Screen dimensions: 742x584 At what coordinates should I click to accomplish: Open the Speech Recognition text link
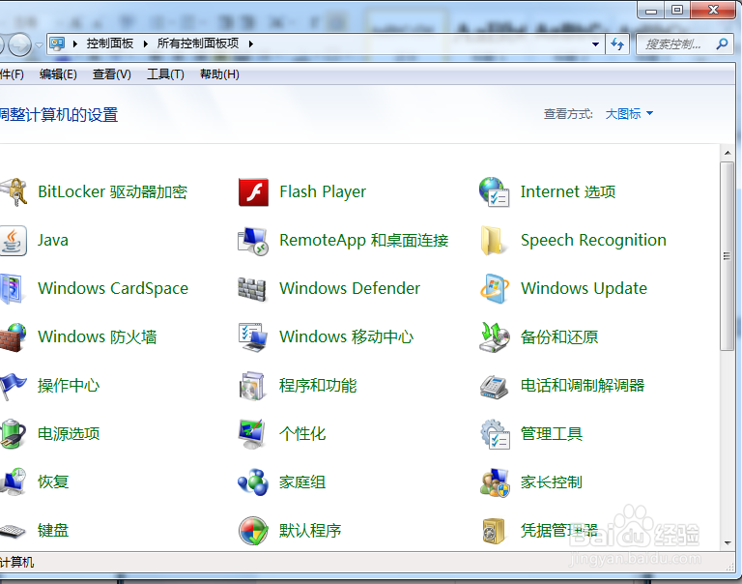[x=593, y=240]
